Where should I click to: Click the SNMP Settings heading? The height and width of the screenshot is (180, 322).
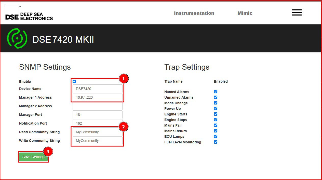pyautogui.click(x=45, y=67)
